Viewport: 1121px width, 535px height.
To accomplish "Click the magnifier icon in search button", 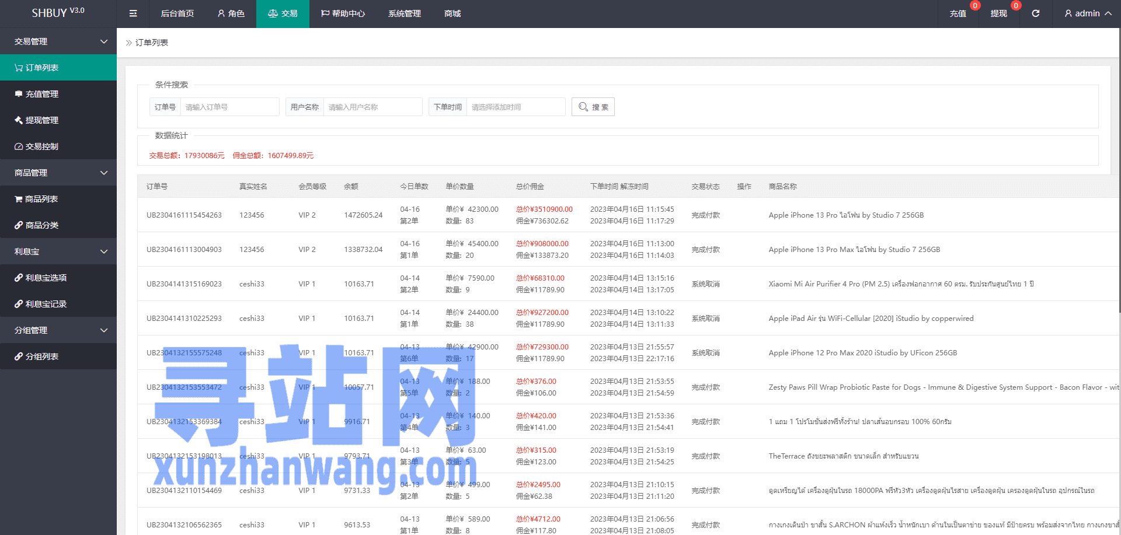I will pos(583,107).
